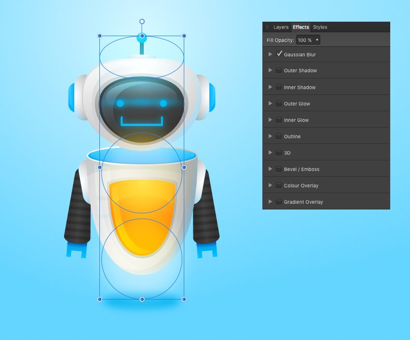Image resolution: width=410 pixels, height=340 pixels.
Task: Click the bottom-right selection handle
Action: (184, 299)
